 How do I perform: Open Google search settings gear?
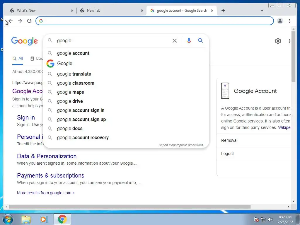[278, 41]
